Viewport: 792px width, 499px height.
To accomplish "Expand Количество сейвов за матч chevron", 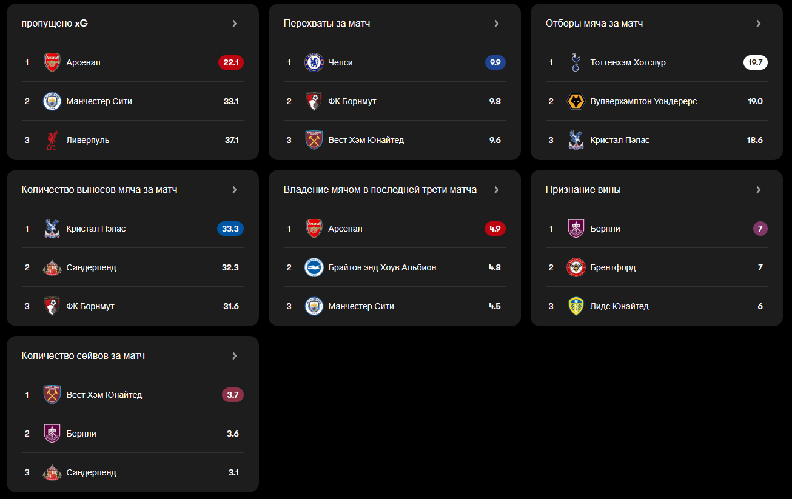I will pyautogui.click(x=235, y=356).
